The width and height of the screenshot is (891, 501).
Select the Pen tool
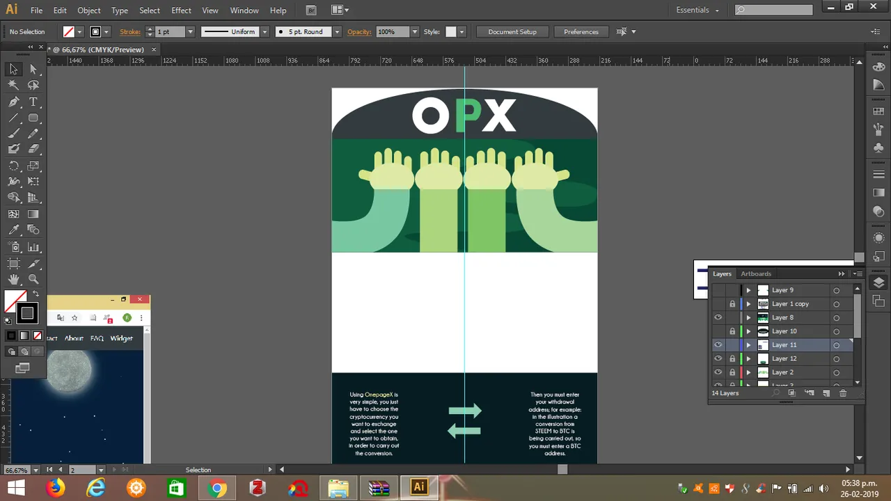(x=13, y=102)
